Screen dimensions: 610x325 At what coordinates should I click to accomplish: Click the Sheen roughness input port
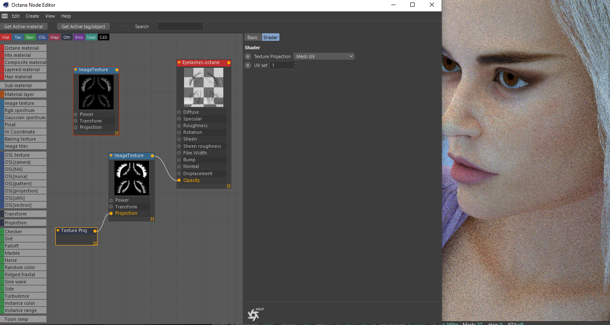(x=179, y=146)
